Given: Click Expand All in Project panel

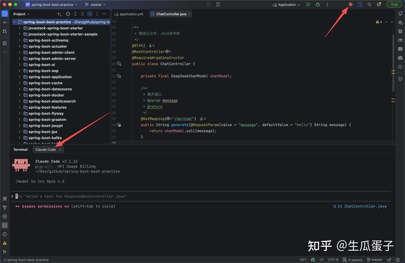Looking at the screenshot, I should click(x=75, y=14).
